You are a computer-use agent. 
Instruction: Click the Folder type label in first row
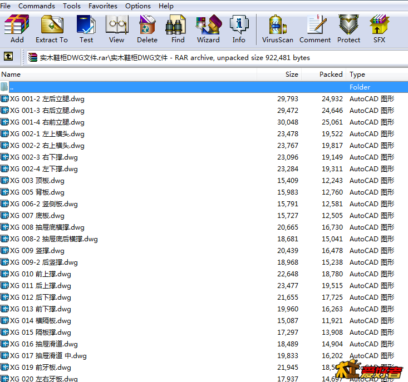click(x=360, y=87)
